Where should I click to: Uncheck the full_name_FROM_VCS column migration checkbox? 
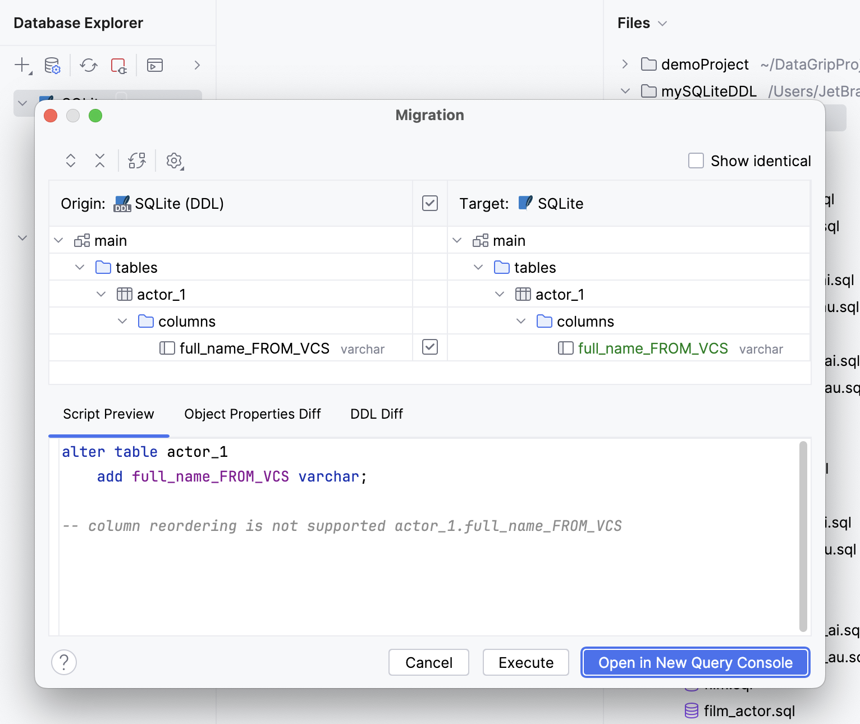tap(429, 347)
